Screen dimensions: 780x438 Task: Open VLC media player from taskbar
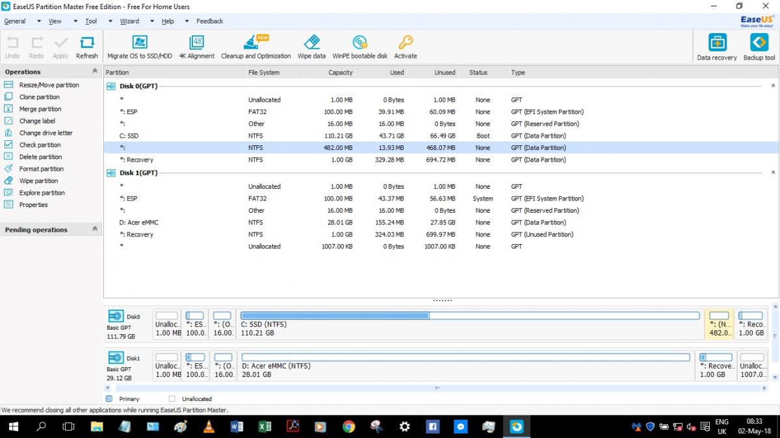pyautogui.click(x=209, y=426)
